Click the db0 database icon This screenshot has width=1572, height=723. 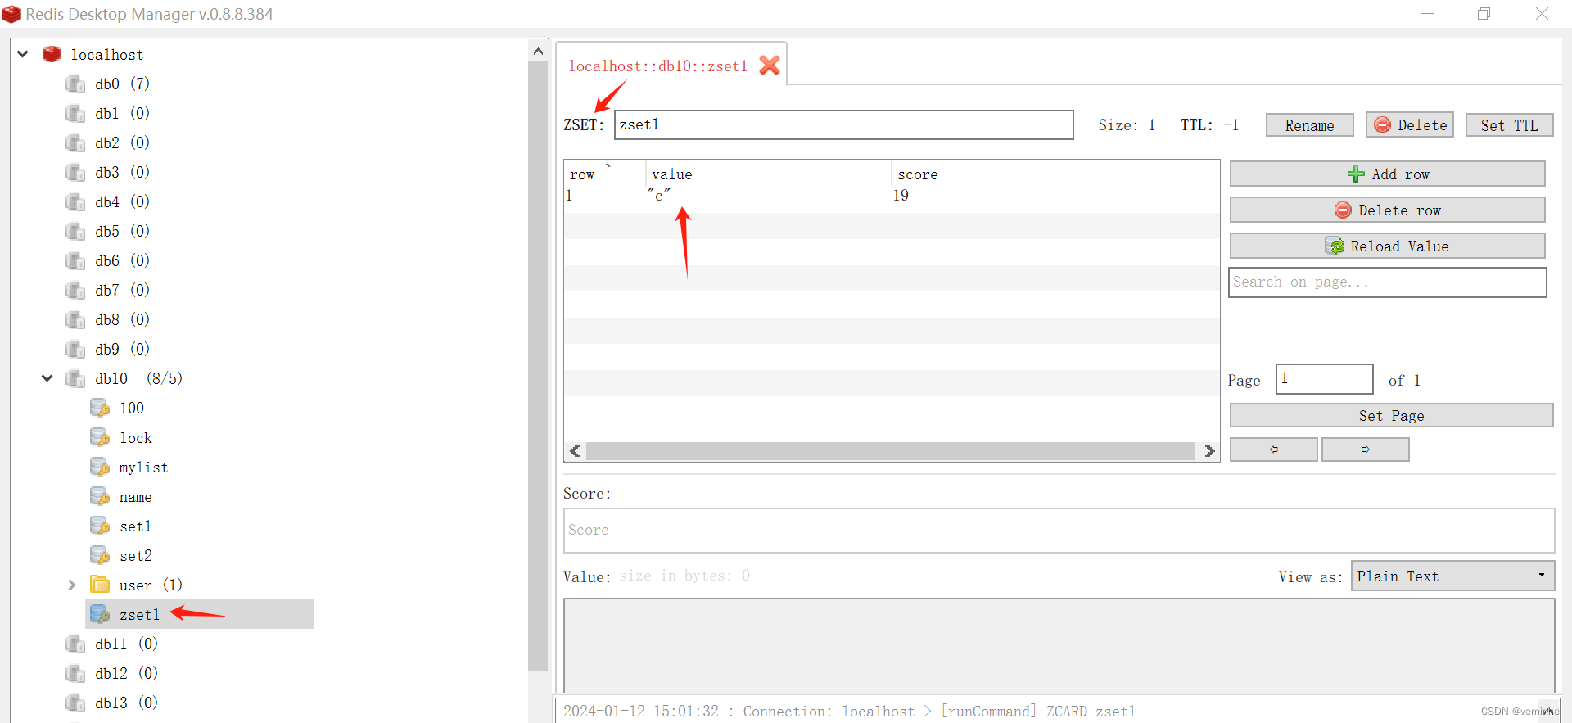point(75,84)
